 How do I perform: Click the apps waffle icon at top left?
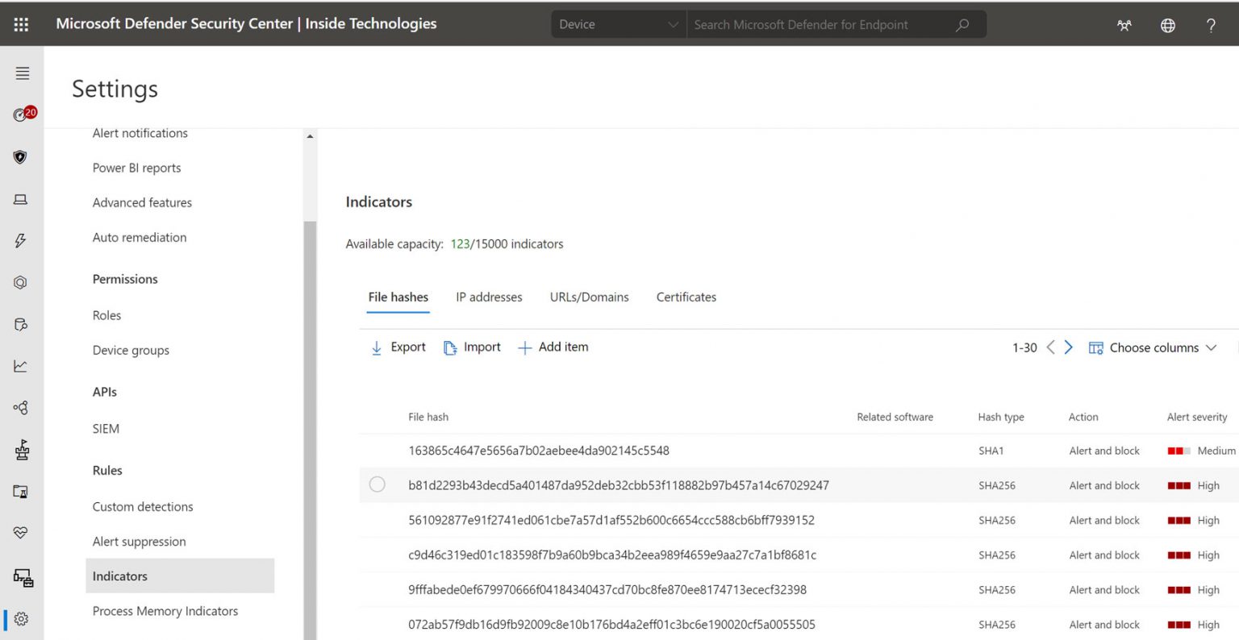21,23
